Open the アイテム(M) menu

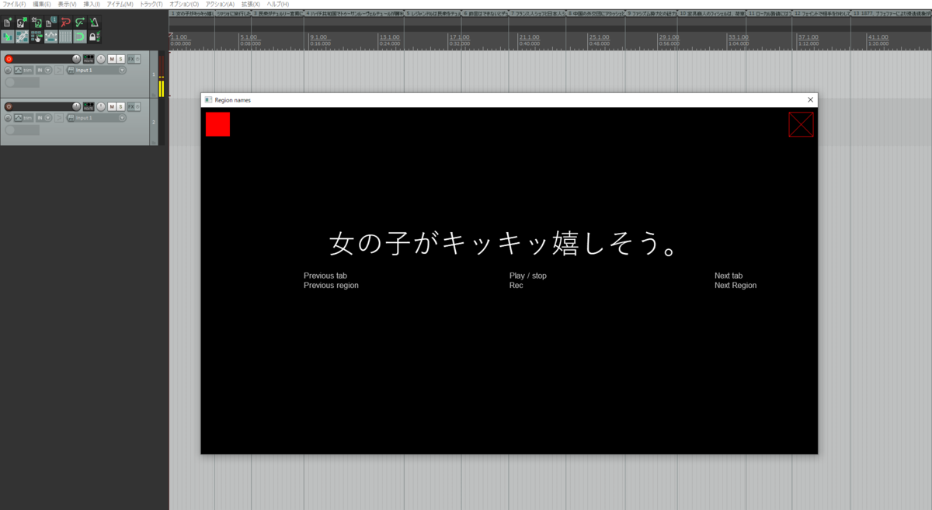(x=120, y=4)
